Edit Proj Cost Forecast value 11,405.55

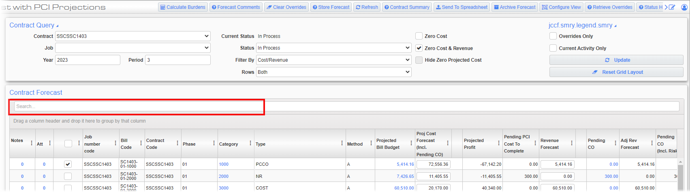pos(434,176)
